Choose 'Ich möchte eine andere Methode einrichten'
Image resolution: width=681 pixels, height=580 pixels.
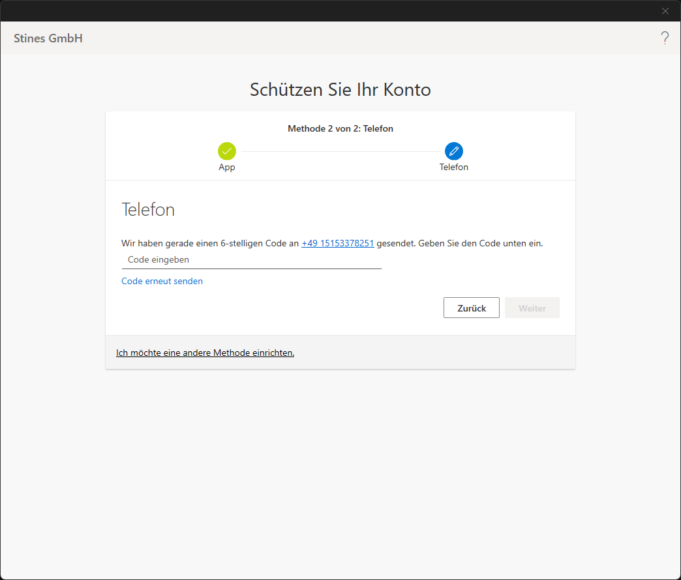tap(205, 353)
